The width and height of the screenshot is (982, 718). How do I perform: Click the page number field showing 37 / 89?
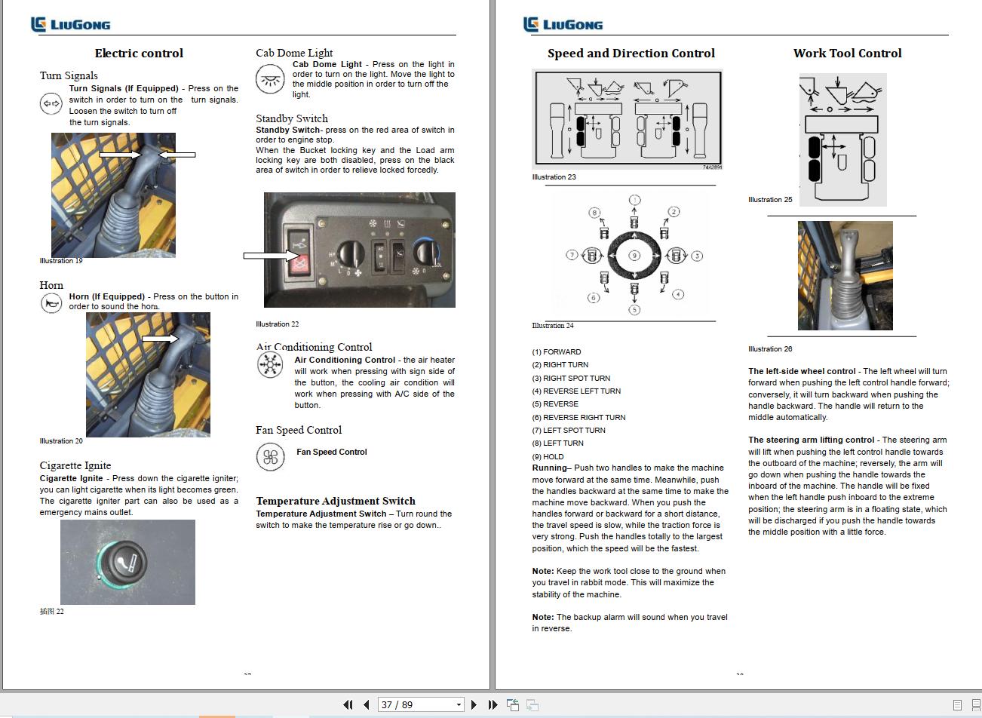(x=411, y=704)
